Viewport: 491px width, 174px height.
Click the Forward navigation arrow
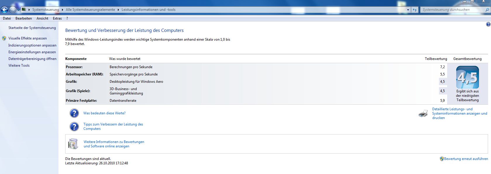13,10
